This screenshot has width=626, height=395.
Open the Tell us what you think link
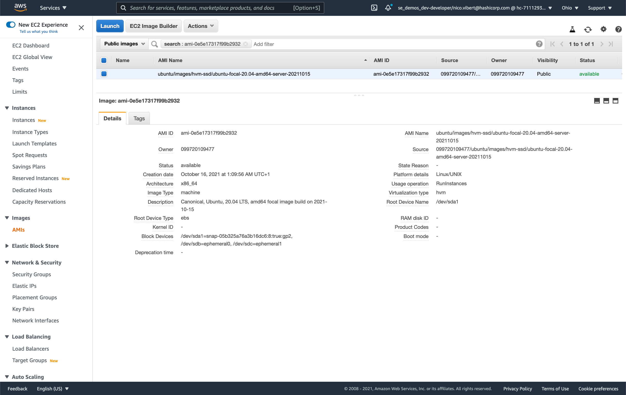38,32
